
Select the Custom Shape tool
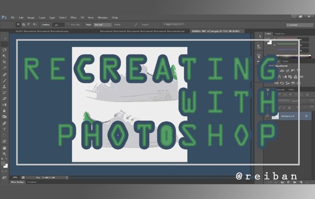point(4,142)
